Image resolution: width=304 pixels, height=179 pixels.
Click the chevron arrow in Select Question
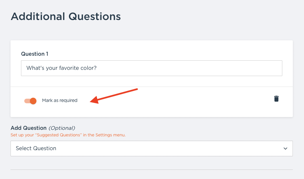tap(285, 149)
